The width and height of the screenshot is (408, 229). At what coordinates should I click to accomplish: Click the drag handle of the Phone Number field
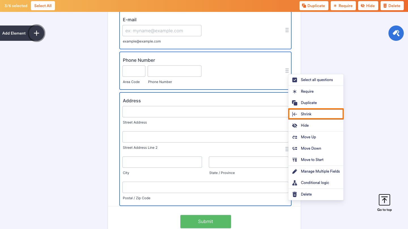(287, 71)
